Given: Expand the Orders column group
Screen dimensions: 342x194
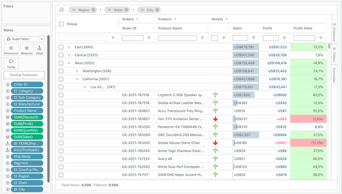Looking at the screenshot, I should (x=137, y=19).
